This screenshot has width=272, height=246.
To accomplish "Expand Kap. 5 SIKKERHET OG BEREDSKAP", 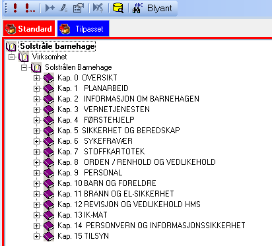I will [36, 131].
